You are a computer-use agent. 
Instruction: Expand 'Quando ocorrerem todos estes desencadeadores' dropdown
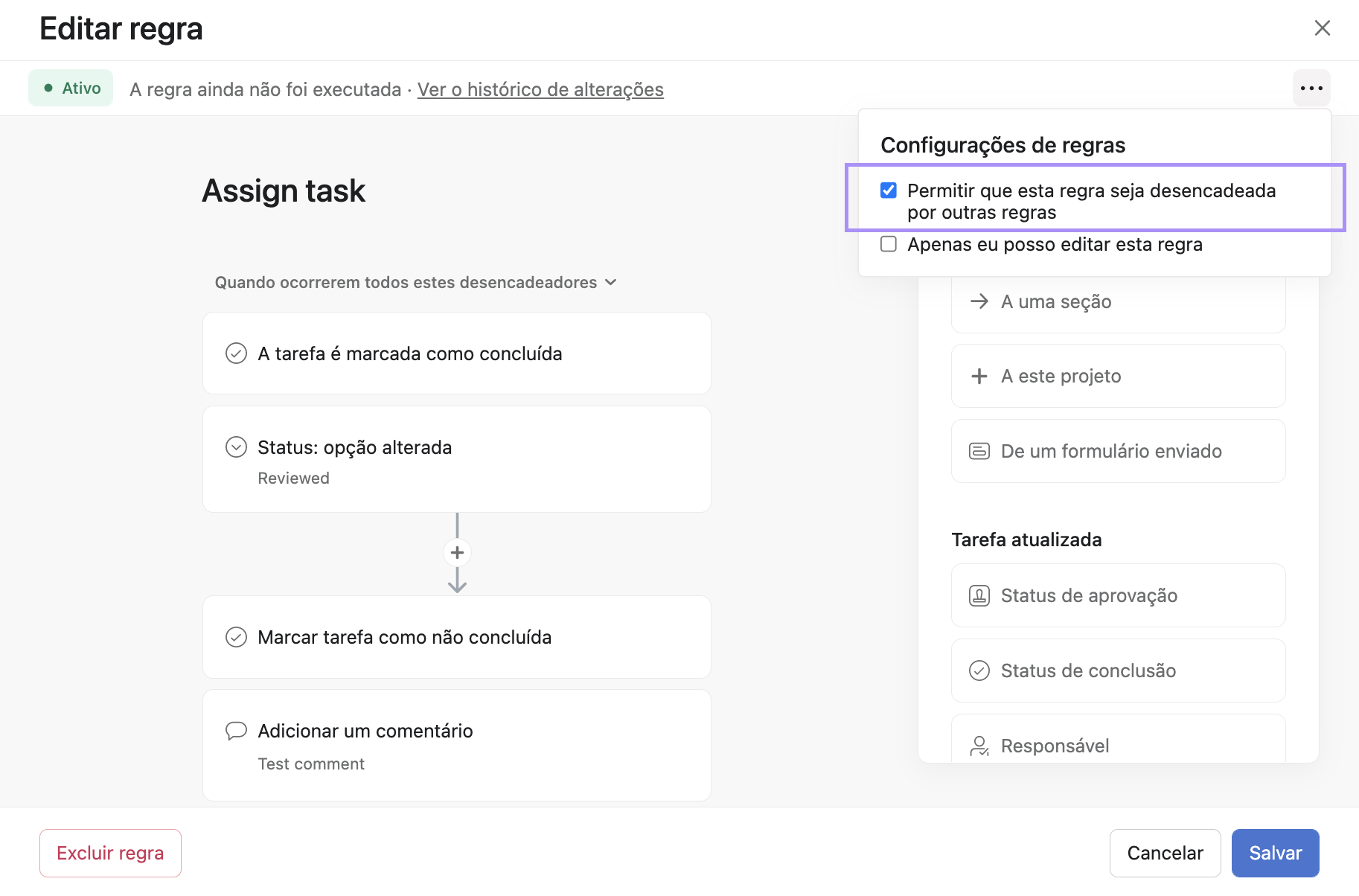point(416,283)
